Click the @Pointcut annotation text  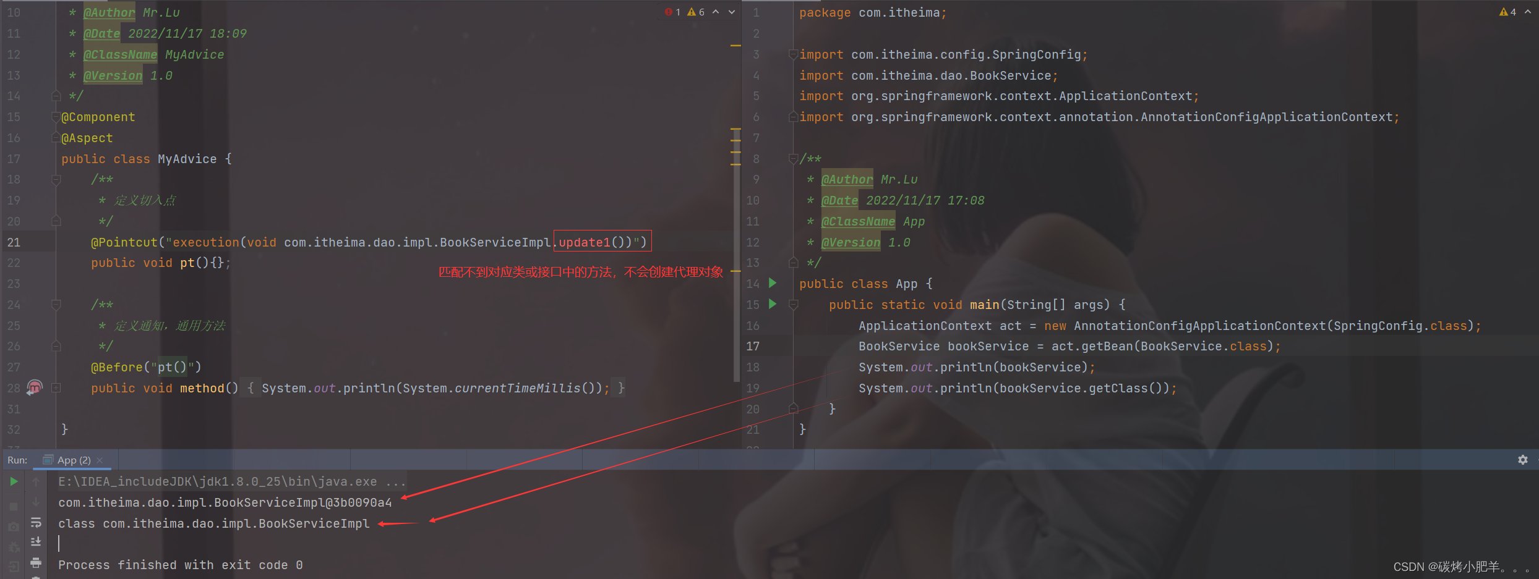point(124,242)
